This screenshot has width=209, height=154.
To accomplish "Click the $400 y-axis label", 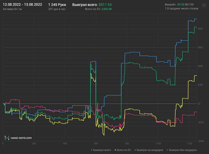I will coord(200,66).
